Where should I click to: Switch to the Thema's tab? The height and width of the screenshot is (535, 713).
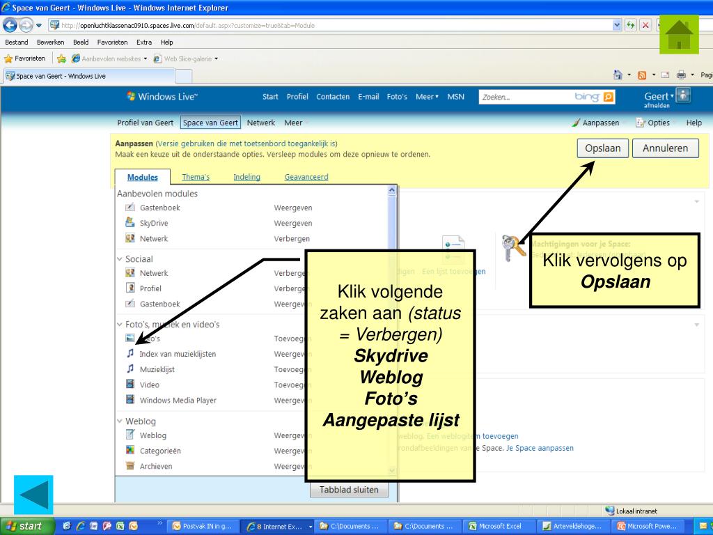(196, 177)
